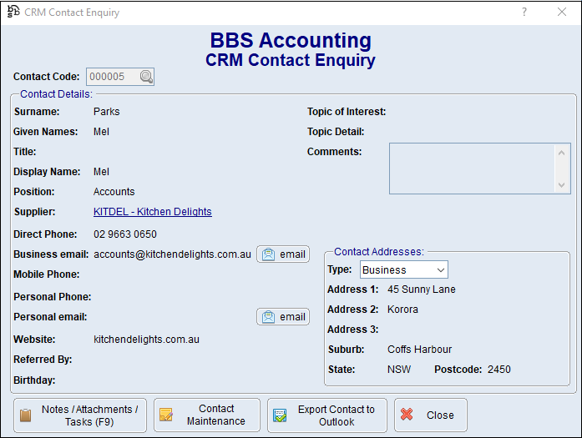This screenshot has width=582, height=438.
Task: Click the email button beside Personal email
Action: 283,317
